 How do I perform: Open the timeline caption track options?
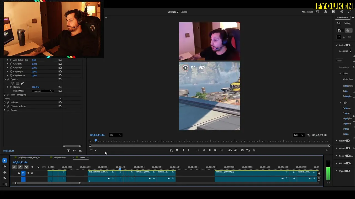pyautogui.click(x=44, y=167)
